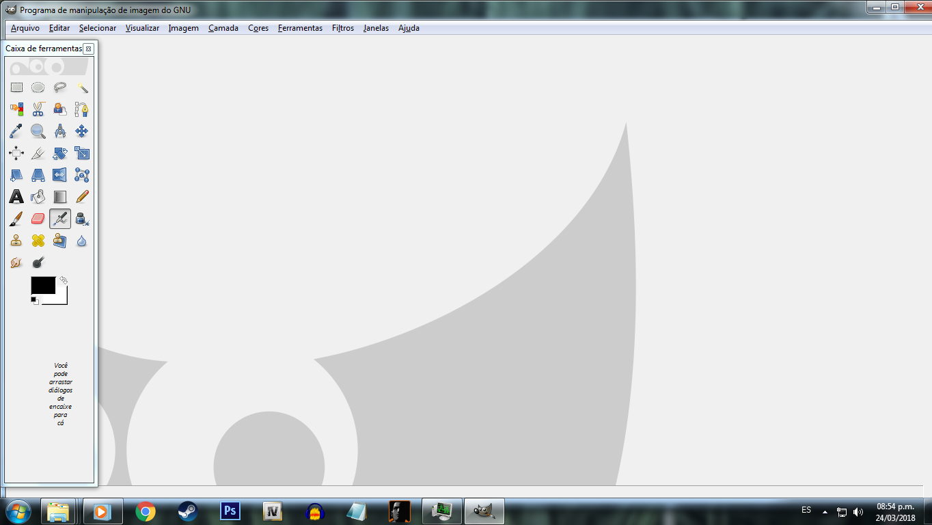Open the volume control in system tray

click(x=858, y=511)
